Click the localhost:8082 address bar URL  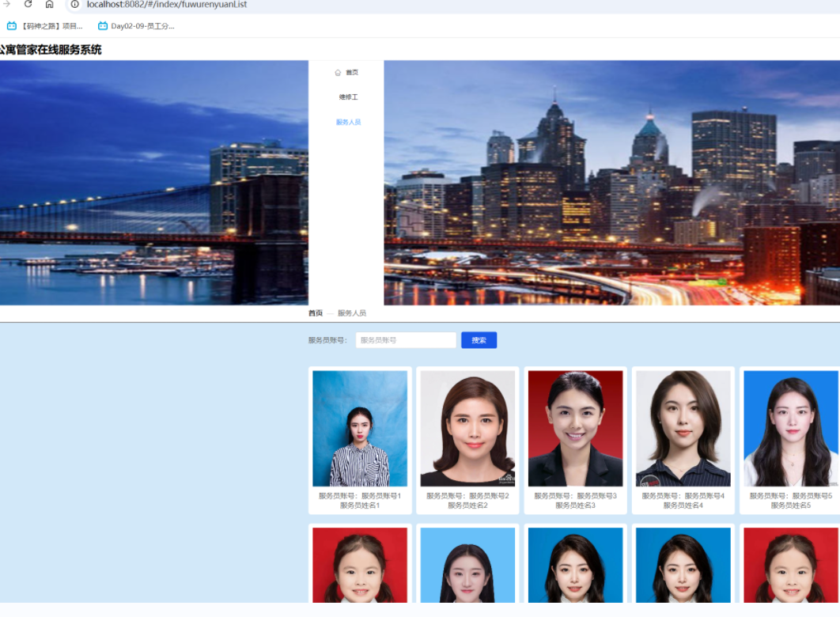[x=166, y=5]
